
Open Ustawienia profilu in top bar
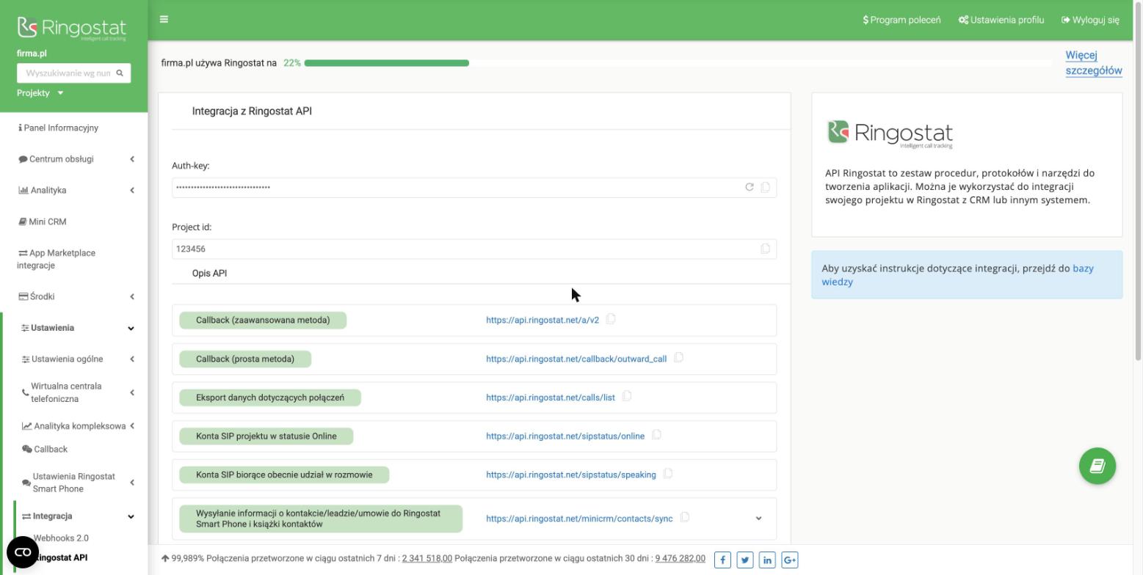(1001, 20)
